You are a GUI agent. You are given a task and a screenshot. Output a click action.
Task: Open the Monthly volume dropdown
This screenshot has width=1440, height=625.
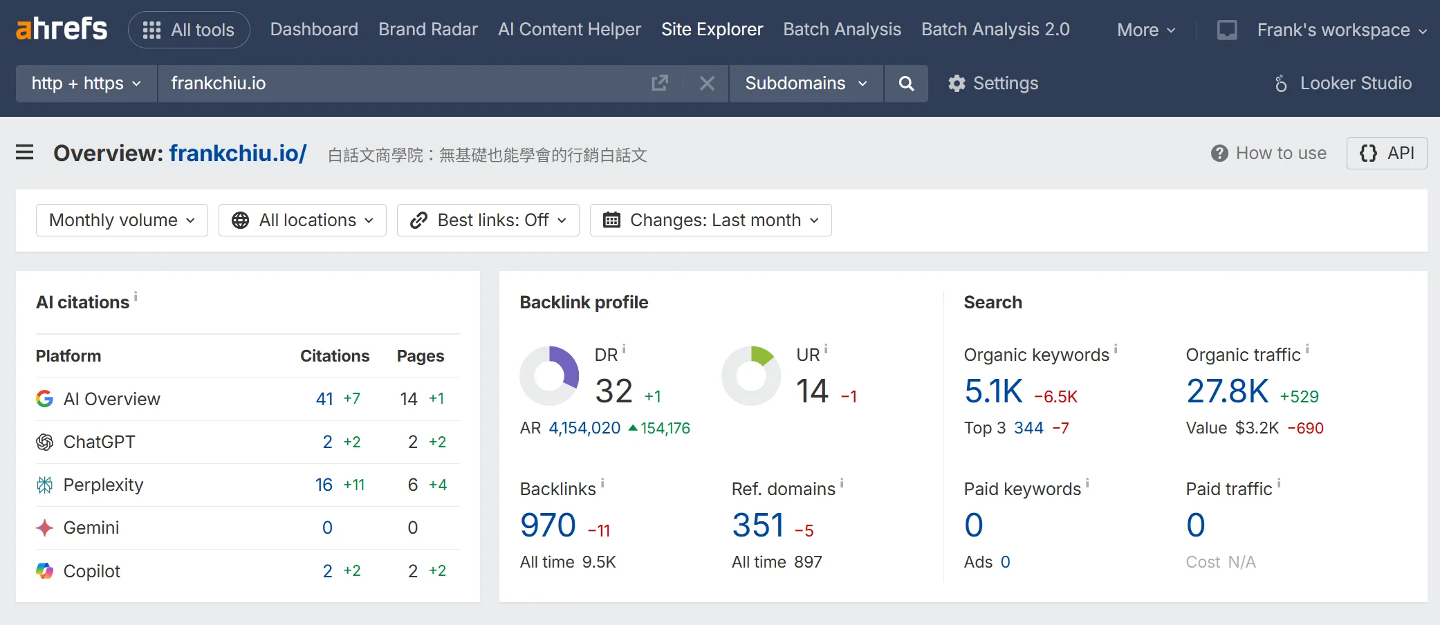click(x=121, y=220)
